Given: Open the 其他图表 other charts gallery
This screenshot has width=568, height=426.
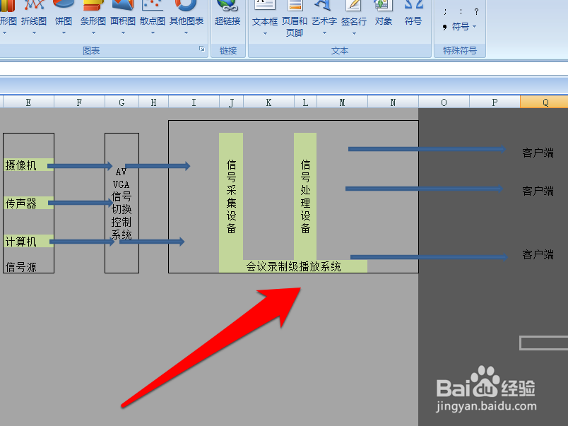Looking at the screenshot, I should click(x=186, y=20).
